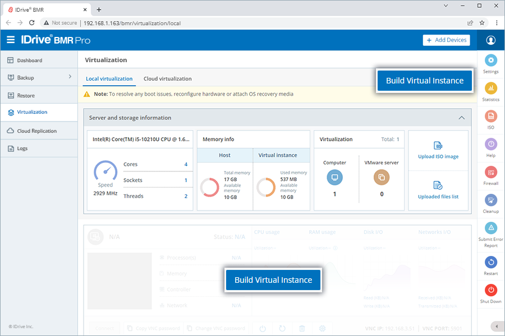Image resolution: width=505 pixels, height=336 pixels.
Task: Click the Not secure site info indicator
Action: [x=61, y=23]
